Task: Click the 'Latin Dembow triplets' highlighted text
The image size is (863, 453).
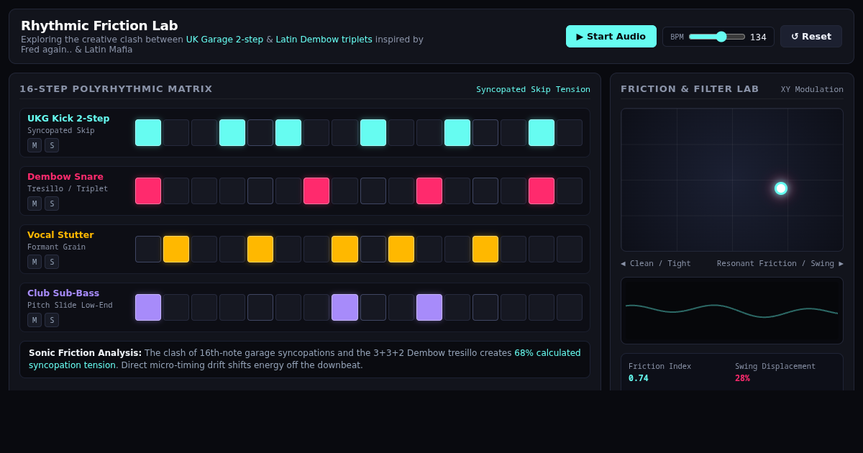Action: pos(324,40)
